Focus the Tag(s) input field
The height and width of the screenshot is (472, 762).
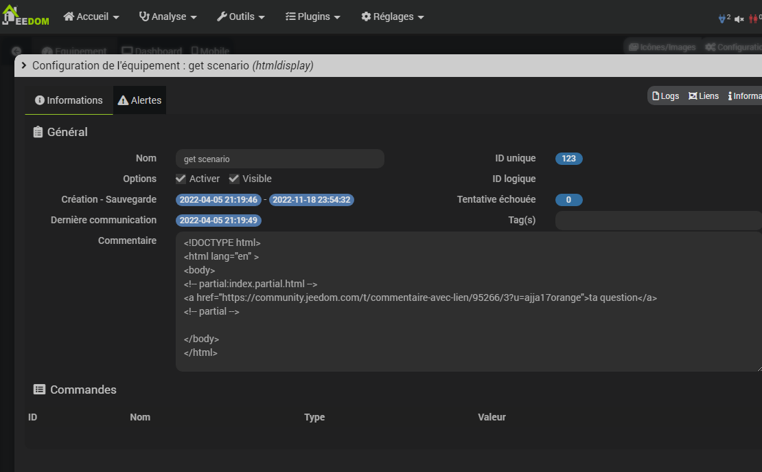click(658, 221)
